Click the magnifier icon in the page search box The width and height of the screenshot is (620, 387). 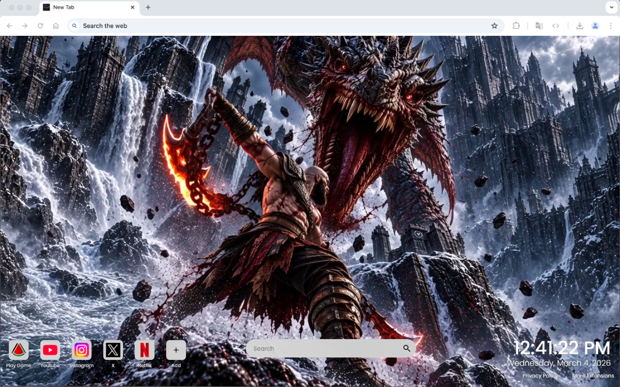point(406,348)
